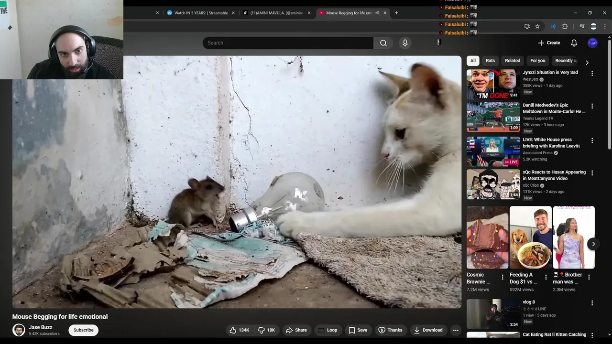Save video to a playlist
This screenshot has width=612, height=344.
pyautogui.click(x=358, y=330)
